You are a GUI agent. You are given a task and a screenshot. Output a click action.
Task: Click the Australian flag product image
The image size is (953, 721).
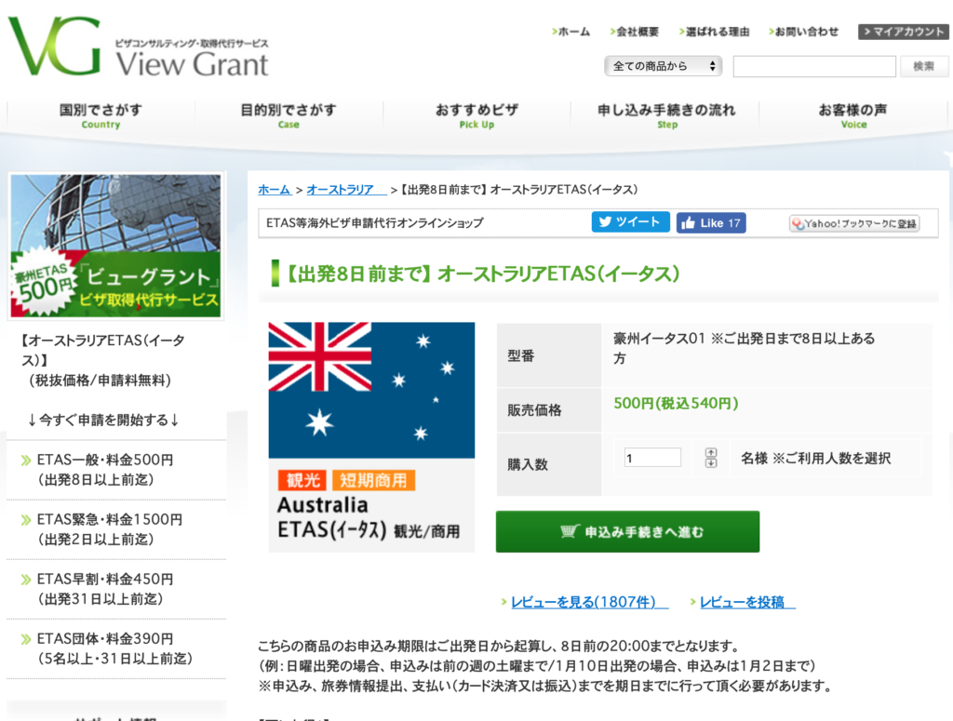371,436
